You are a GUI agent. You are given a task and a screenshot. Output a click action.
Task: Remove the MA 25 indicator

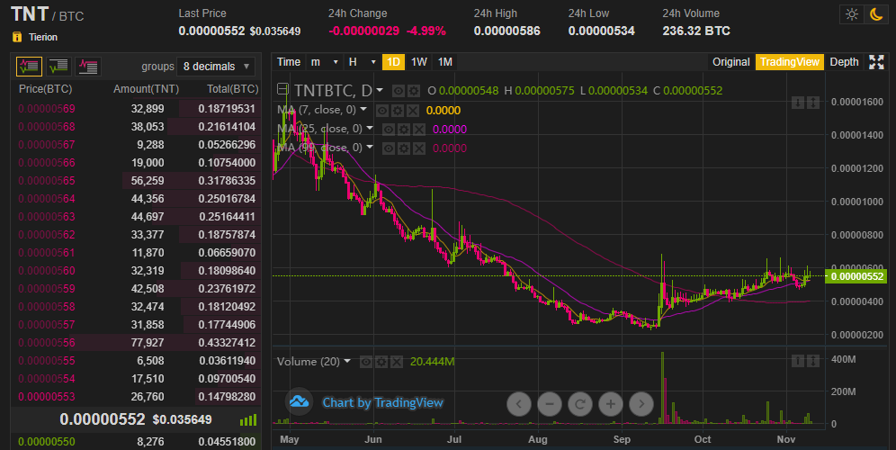(x=419, y=129)
